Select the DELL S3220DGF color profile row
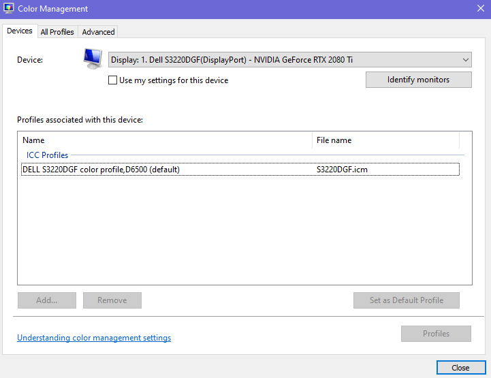The width and height of the screenshot is (491, 378). [x=101, y=170]
